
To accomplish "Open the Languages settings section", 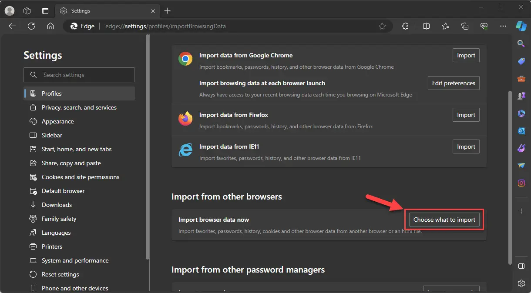I will [x=80, y=233].
